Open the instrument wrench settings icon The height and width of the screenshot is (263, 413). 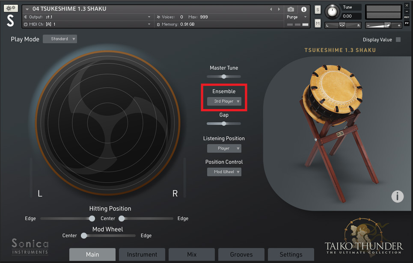[x=11, y=8]
